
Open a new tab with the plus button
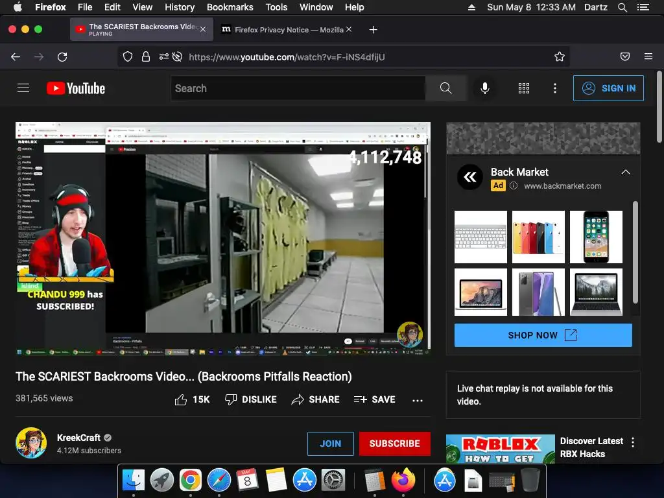[373, 30]
